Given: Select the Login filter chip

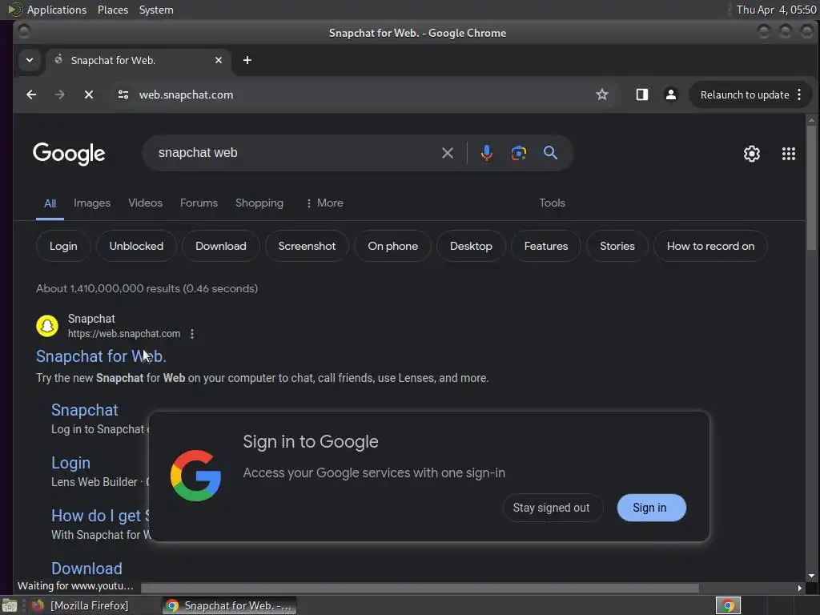Looking at the screenshot, I should point(63,246).
